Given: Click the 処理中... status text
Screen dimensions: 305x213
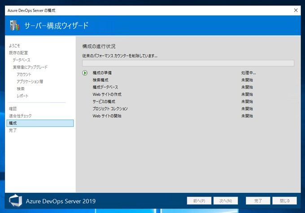Looking at the screenshot, I should click(x=248, y=73).
